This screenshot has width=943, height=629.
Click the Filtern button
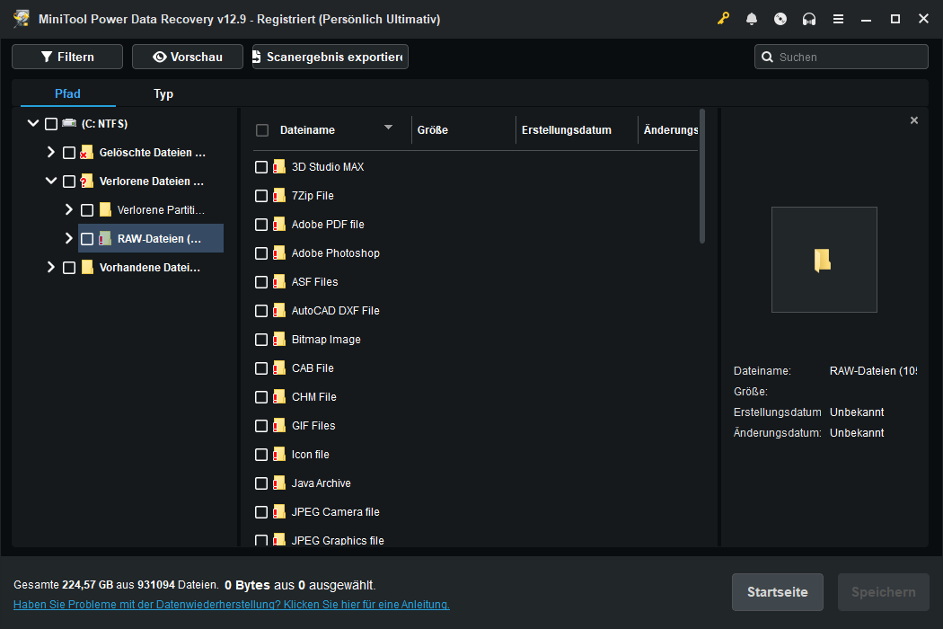(67, 57)
